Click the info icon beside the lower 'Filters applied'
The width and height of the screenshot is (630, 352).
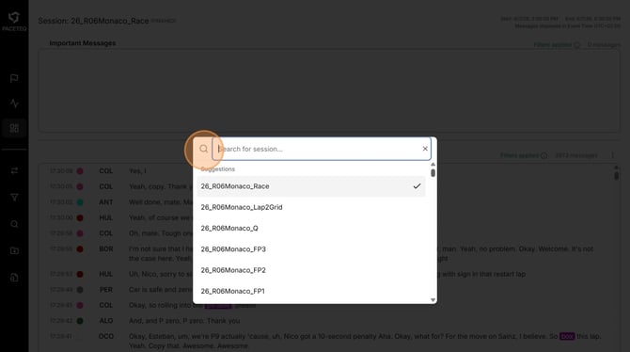tap(544, 155)
